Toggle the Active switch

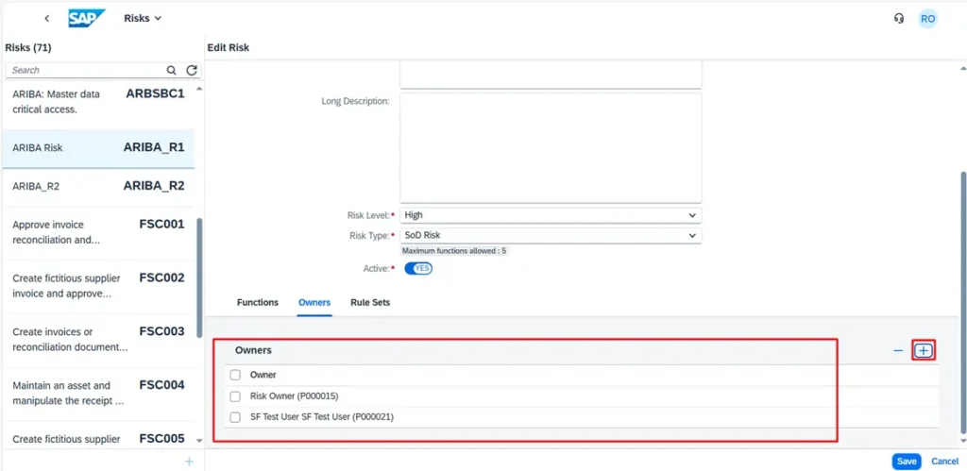point(418,269)
